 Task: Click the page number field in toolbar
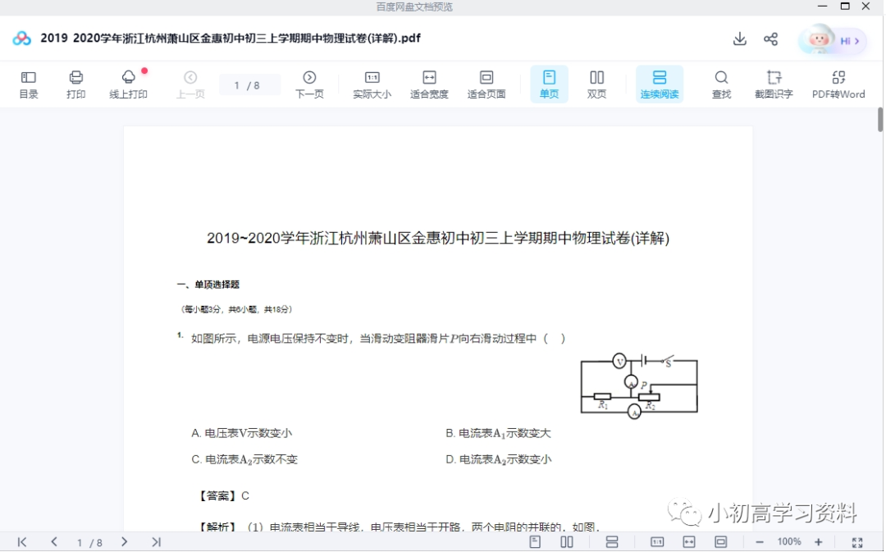pyautogui.click(x=249, y=84)
